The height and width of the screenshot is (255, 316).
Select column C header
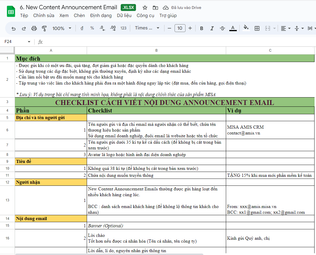tap(270, 50)
